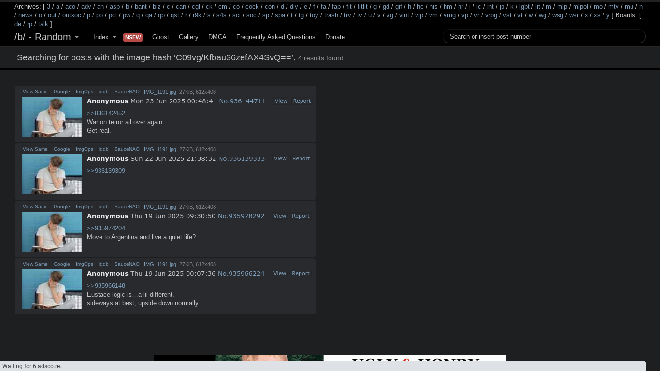Open the Donate page
Screen dimensions: 660x371
click(x=335, y=37)
